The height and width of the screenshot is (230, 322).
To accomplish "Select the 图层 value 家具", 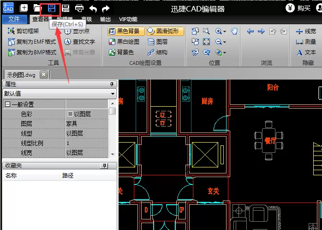I will tap(87, 123).
